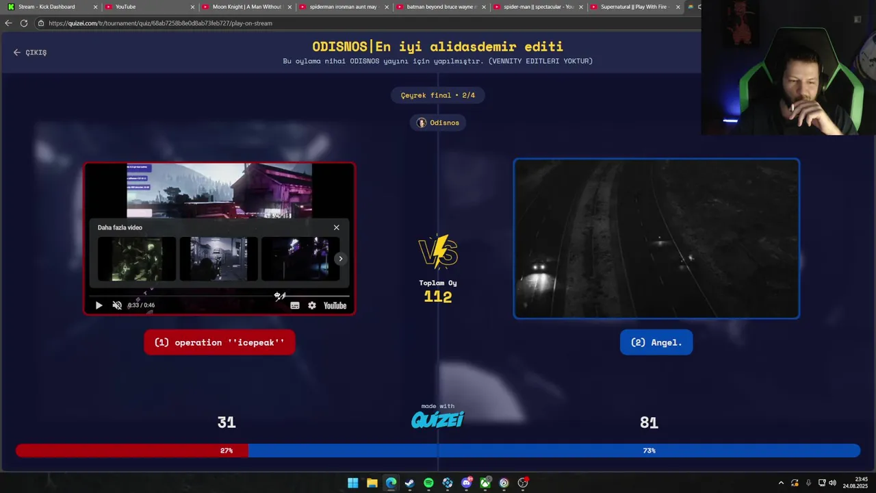Click the 81 vote count
This screenshot has width=876, height=493.
(649, 422)
